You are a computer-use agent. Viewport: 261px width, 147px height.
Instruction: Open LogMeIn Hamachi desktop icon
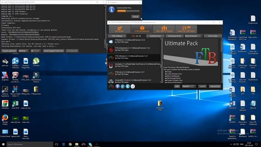click(x=15, y=62)
